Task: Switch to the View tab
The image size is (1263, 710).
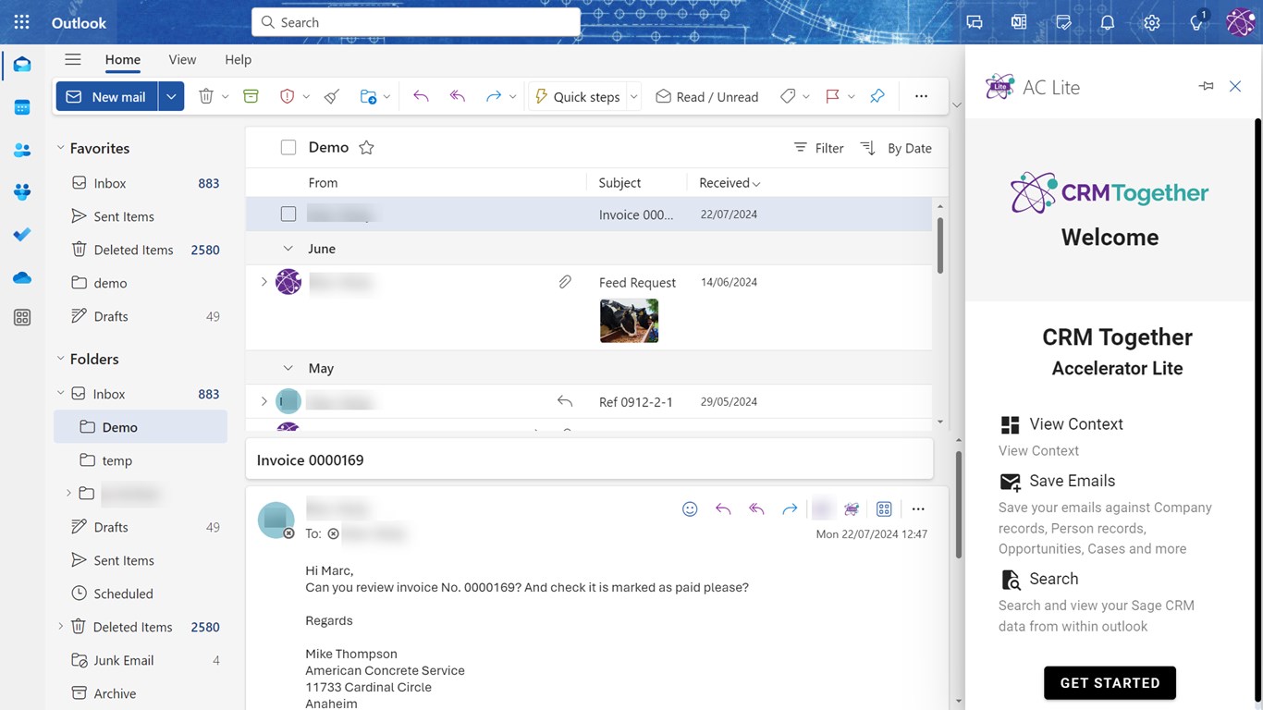Action: (182, 59)
